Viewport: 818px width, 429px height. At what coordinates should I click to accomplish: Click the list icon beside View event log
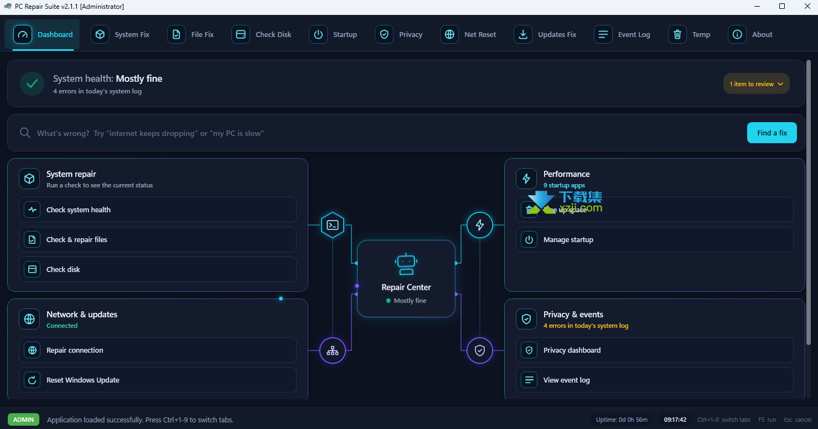(x=529, y=380)
